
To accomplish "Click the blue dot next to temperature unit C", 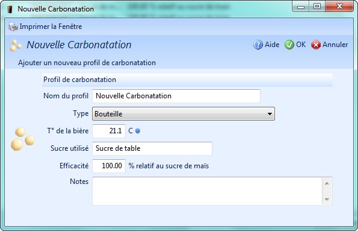I will 138,131.
